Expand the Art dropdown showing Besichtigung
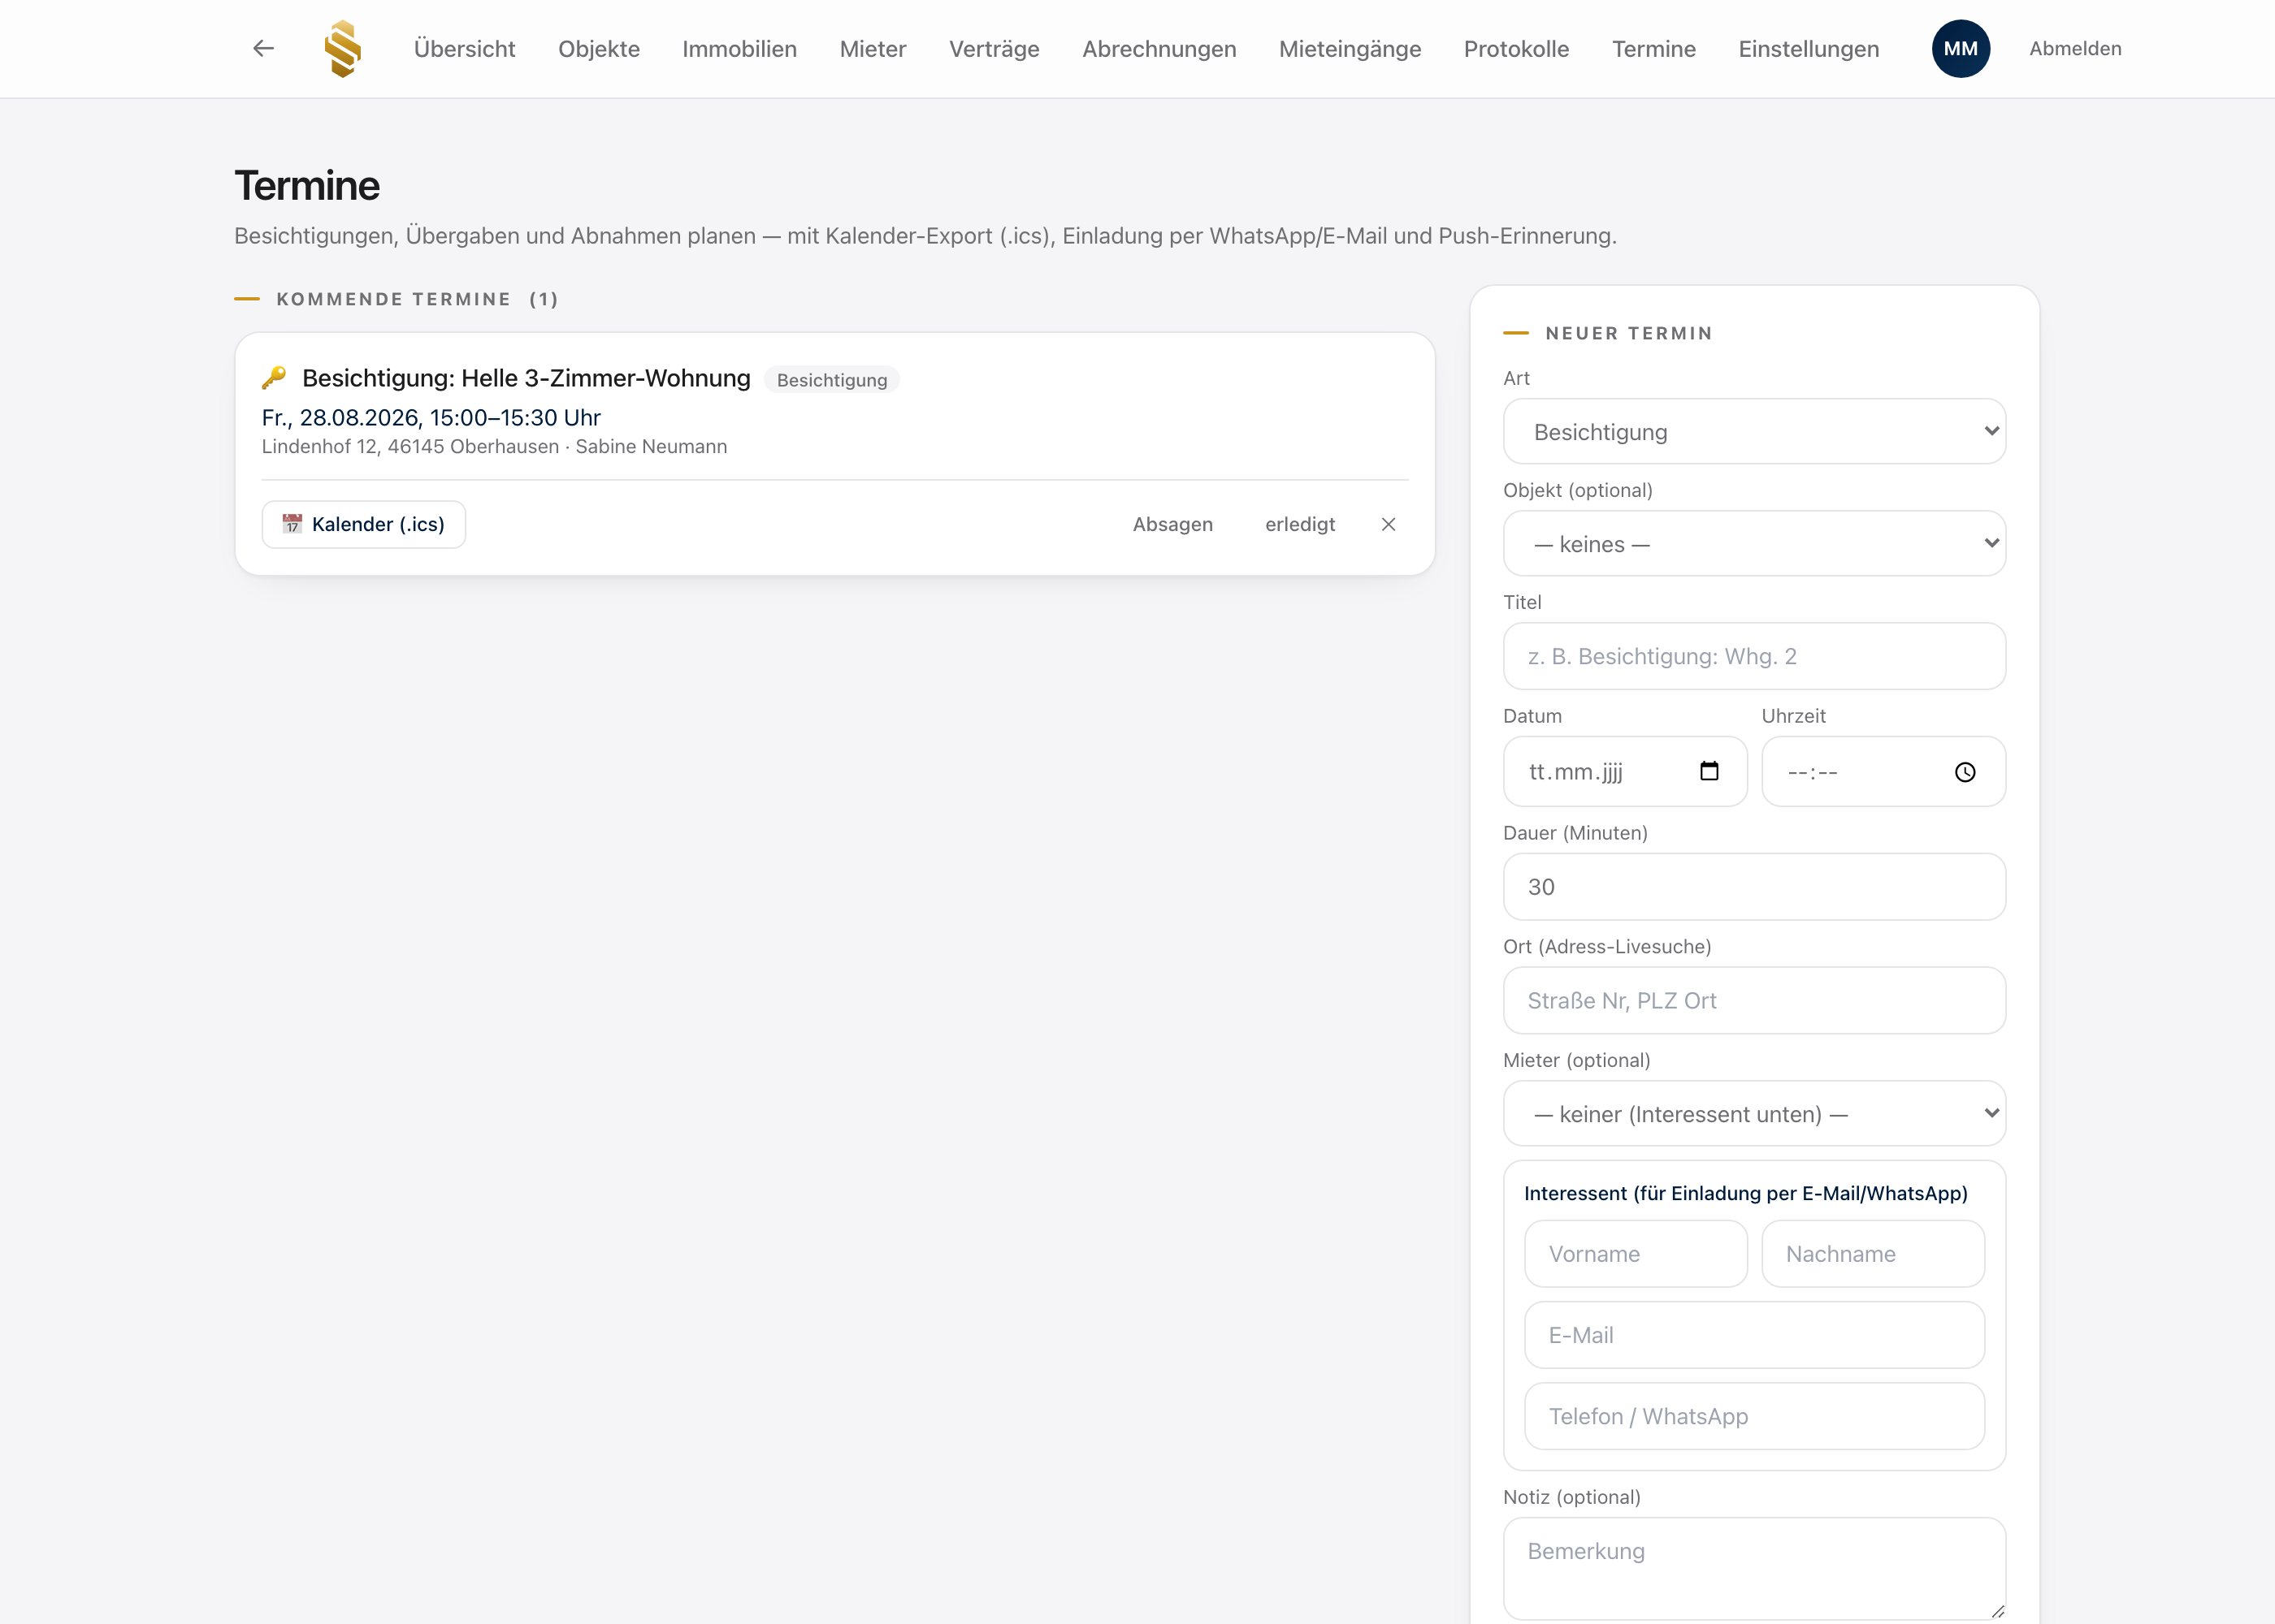 click(1753, 431)
